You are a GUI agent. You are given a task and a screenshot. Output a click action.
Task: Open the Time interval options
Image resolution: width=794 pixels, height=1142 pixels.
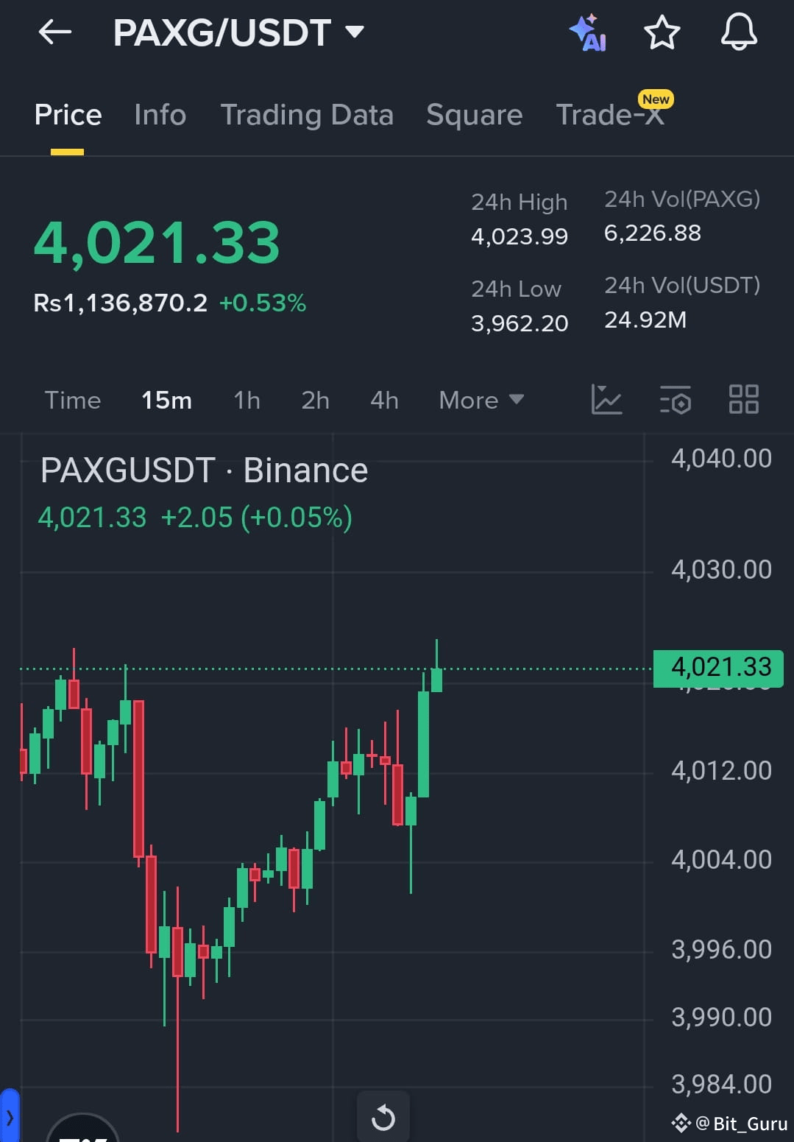pyautogui.click(x=72, y=400)
